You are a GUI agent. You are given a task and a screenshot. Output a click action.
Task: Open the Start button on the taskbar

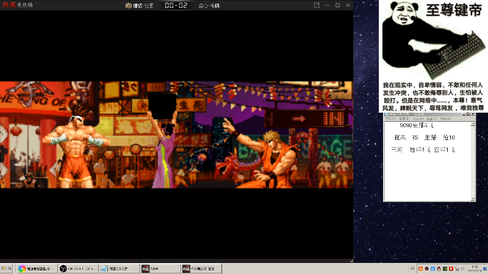(6, 269)
